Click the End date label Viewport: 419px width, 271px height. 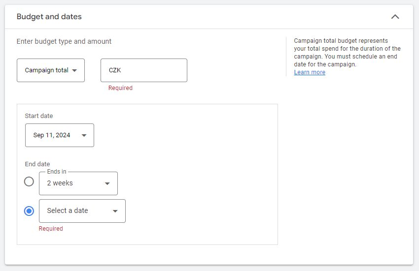coord(37,164)
